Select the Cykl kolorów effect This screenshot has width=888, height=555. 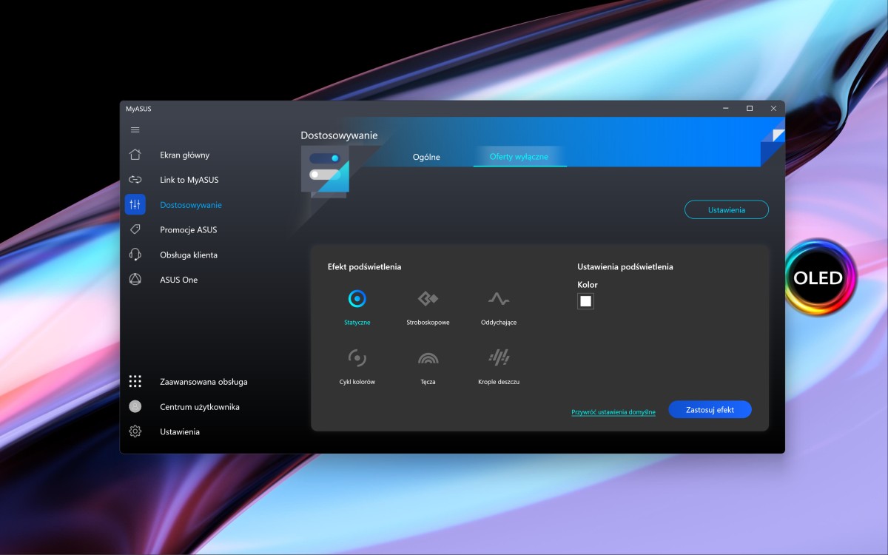357,358
